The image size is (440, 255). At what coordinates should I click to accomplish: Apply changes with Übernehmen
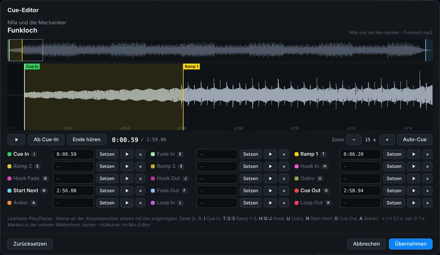tap(411, 244)
